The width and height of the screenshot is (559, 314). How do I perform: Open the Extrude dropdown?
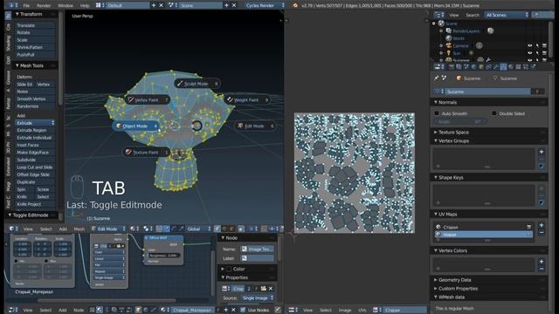point(35,123)
